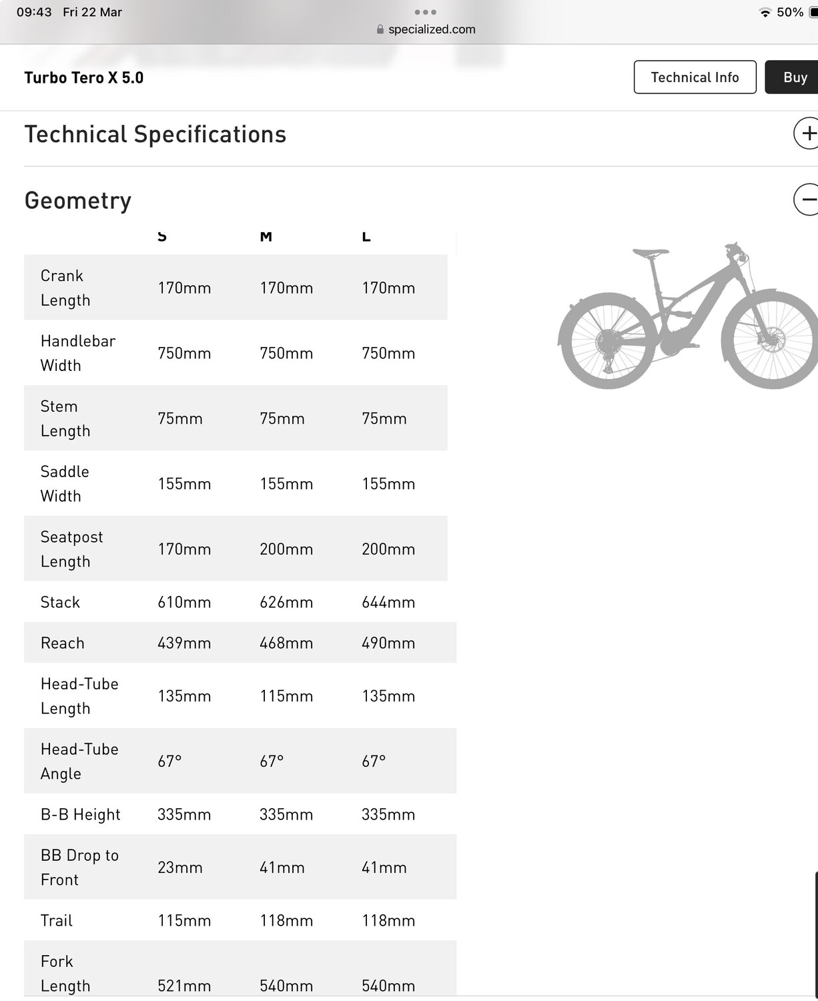Click the B-B Height row label
The height and width of the screenshot is (1001, 818).
(x=81, y=814)
